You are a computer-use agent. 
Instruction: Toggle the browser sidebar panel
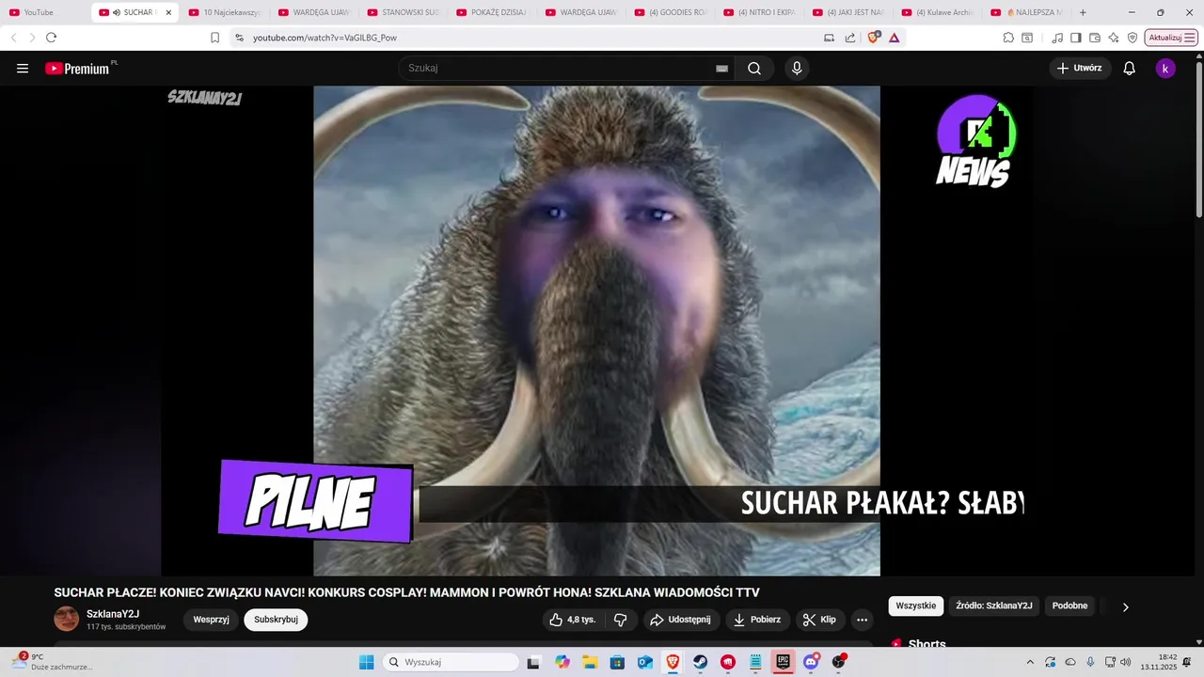coord(1076,38)
